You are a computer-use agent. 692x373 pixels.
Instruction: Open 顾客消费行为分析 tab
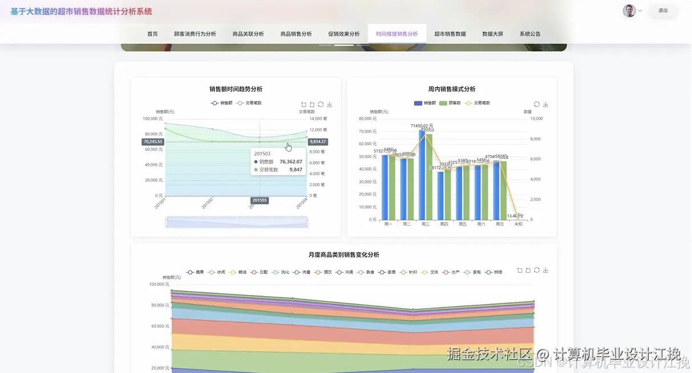coord(195,34)
